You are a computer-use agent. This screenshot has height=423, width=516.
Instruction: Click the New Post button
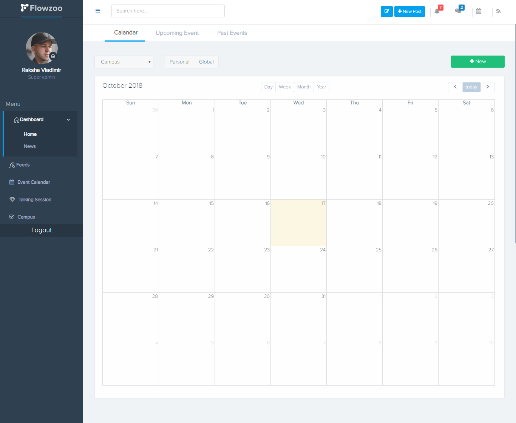(x=409, y=11)
